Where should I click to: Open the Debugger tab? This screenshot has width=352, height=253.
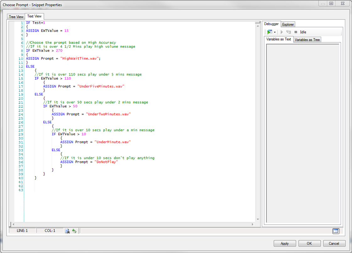(271, 24)
